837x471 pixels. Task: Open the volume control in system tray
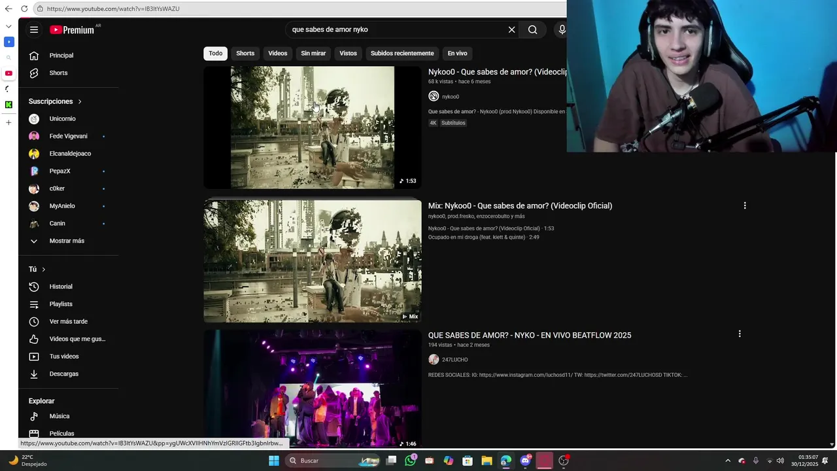point(780,461)
